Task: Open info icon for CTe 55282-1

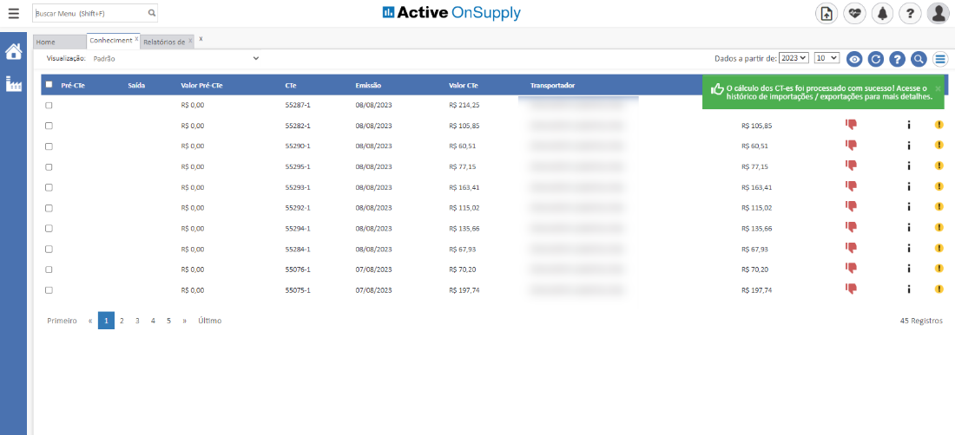Action: click(908, 125)
